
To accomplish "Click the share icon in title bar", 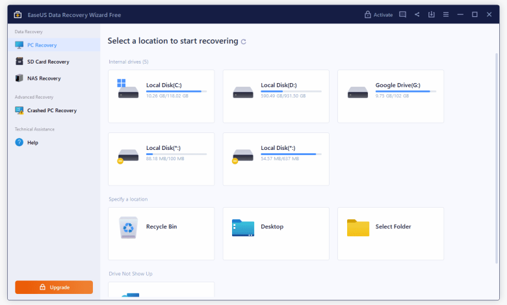I will pyautogui.click(x=417, y=14).
